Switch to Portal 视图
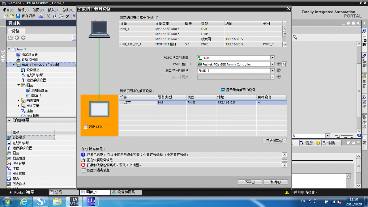The height and width of the screenshot is (207, 368). coord(22,192)
